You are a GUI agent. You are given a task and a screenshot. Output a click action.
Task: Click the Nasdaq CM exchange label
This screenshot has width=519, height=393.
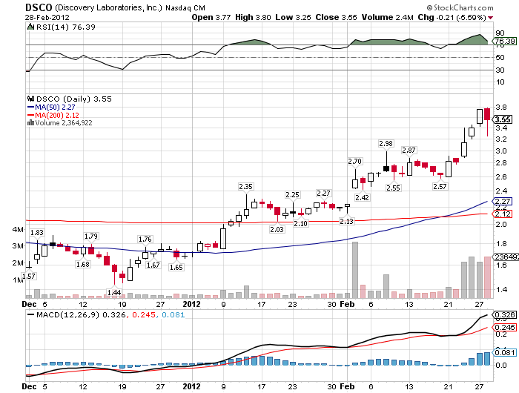(x=185, y=8)
